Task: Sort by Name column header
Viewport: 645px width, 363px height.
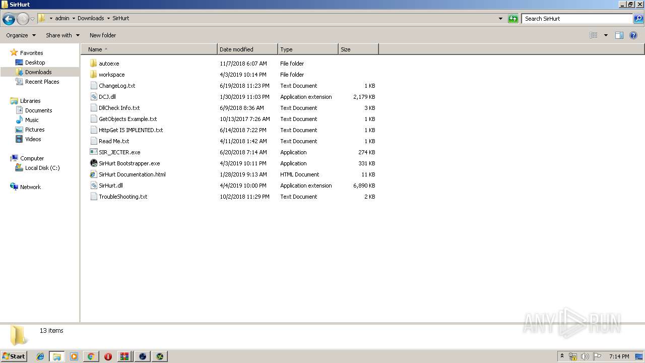Action: [149, 49]
